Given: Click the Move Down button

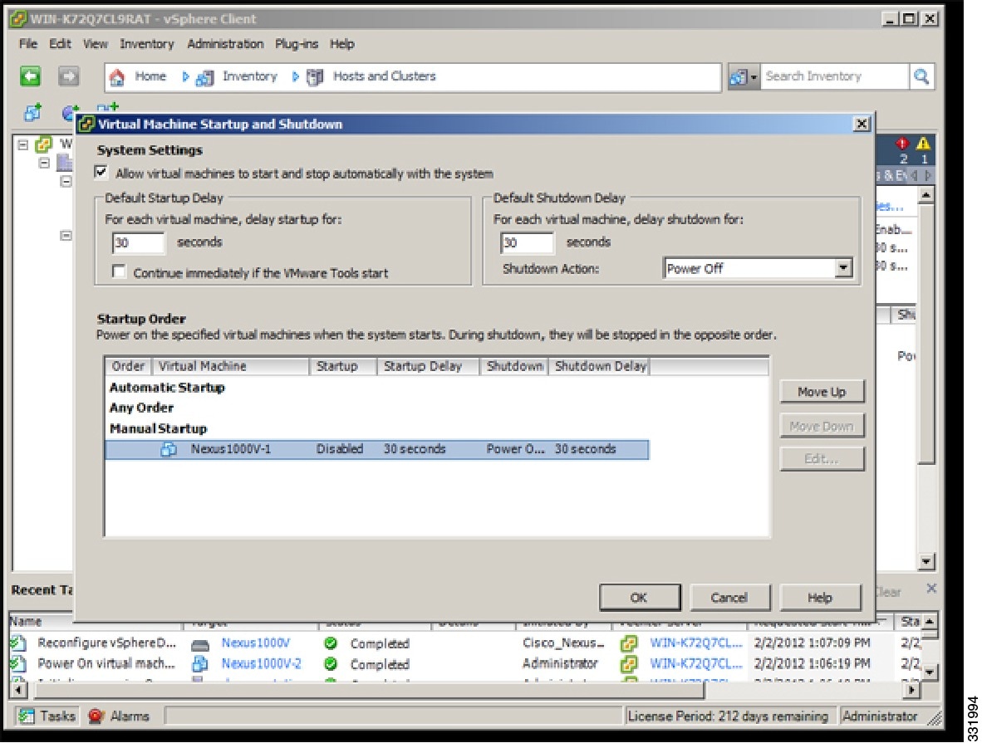Looking at the screenshot, I should tap(822, 426).
